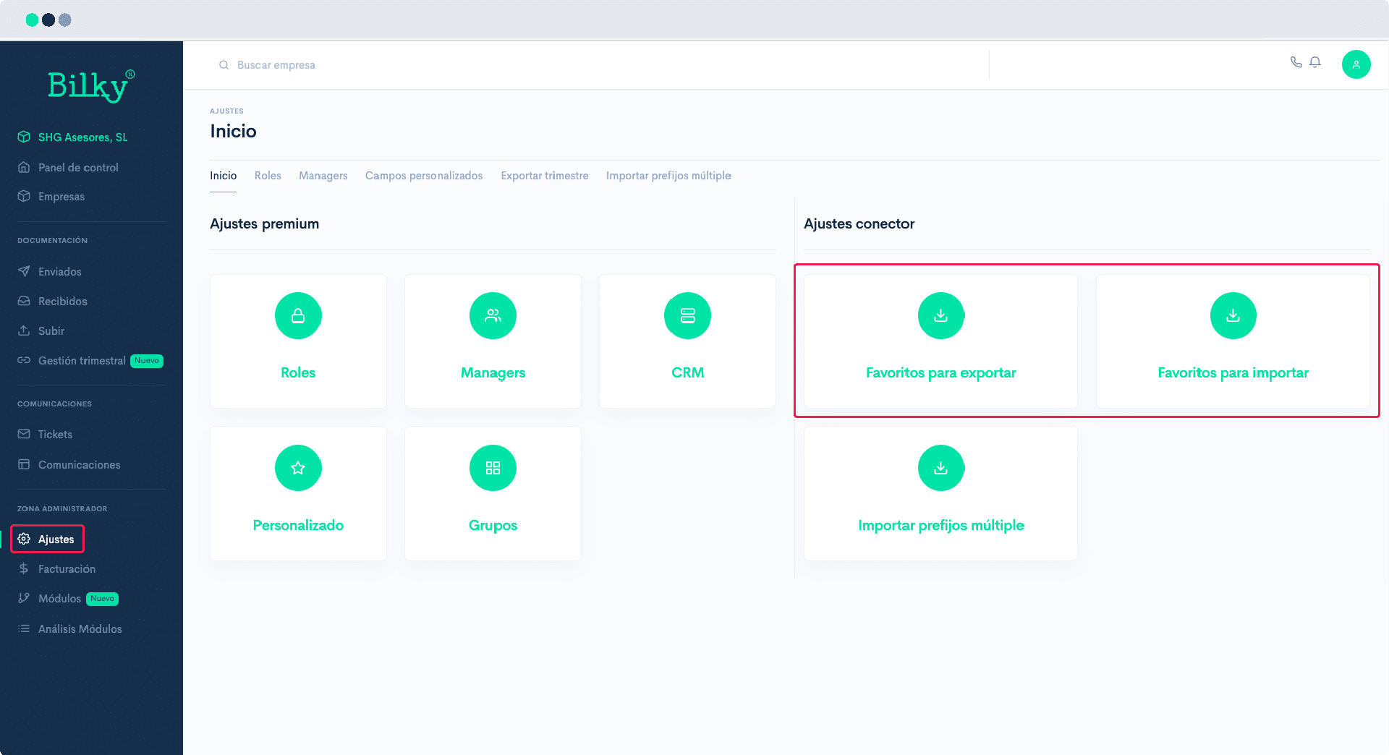The width and height of the screenshot is (1389, 755).
Task: Open Importar prefijos múltiple card
Action: click(940, 493)
